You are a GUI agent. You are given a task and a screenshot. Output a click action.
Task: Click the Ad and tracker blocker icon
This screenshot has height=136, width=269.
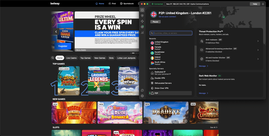click(201, 59)
